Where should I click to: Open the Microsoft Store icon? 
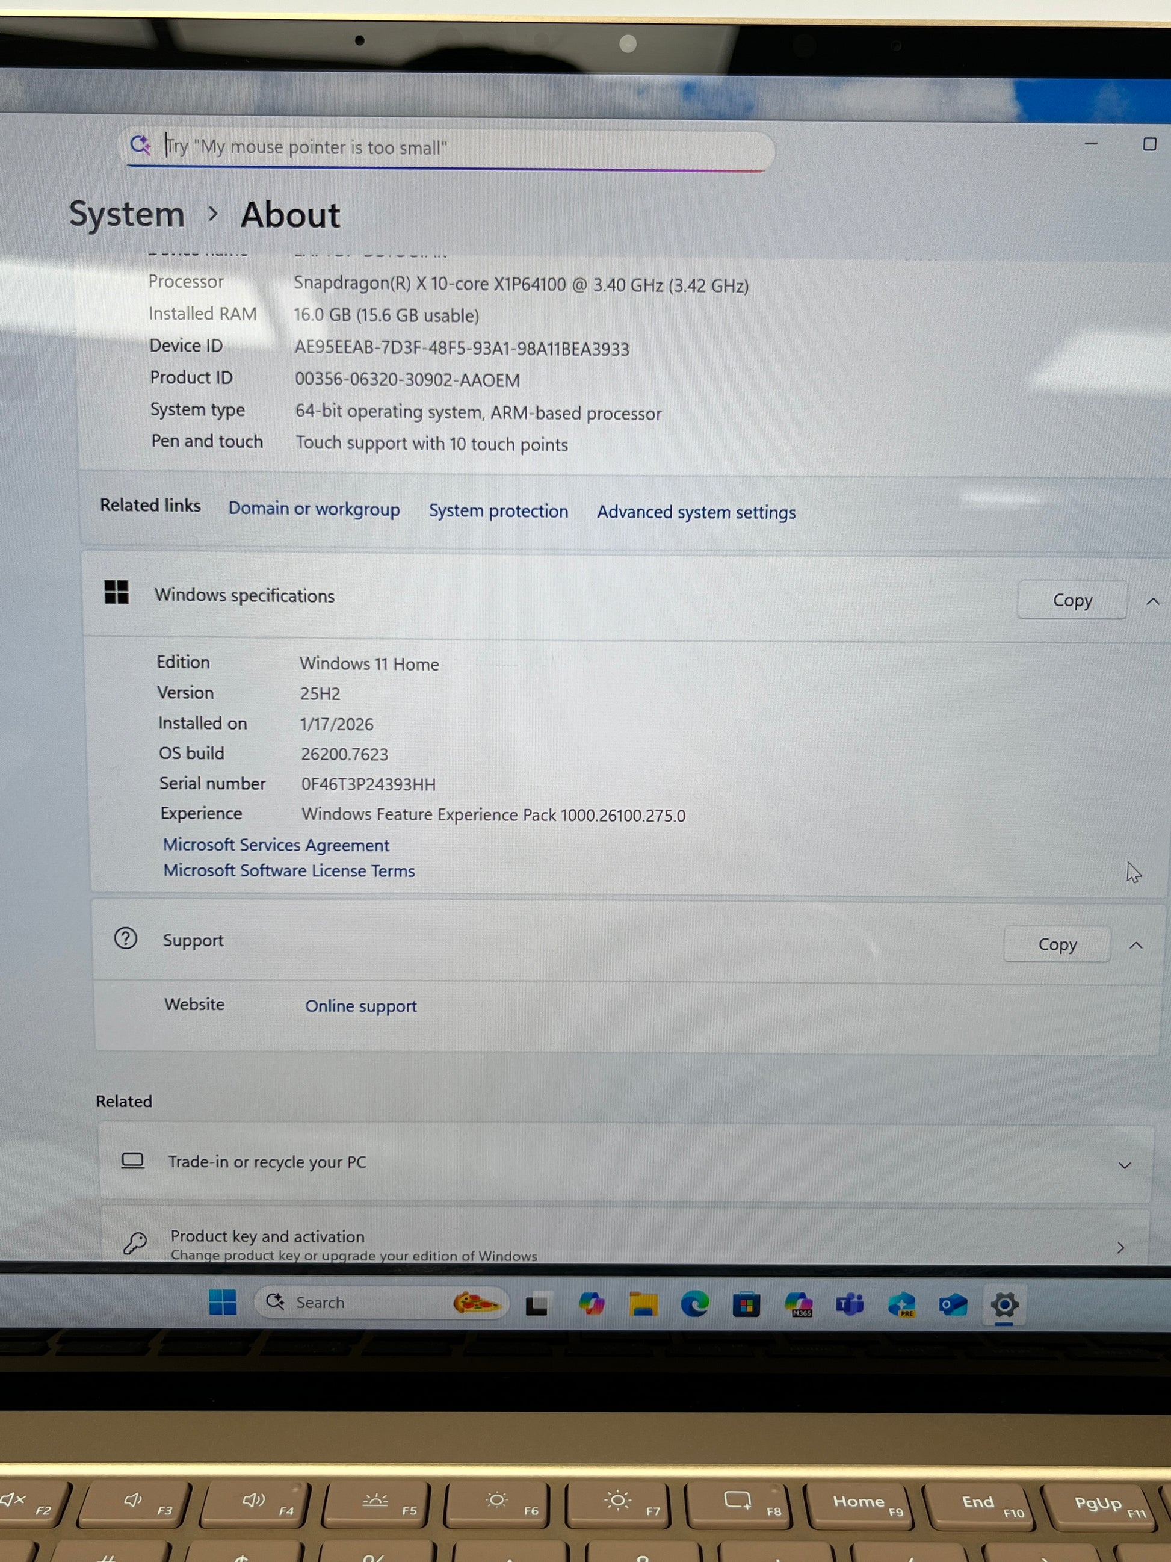746,1304
